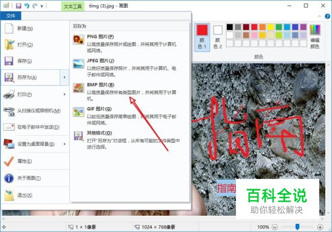Click the GIF picture thumbnail icon
The image size is (332, 232).
[79, 112]
